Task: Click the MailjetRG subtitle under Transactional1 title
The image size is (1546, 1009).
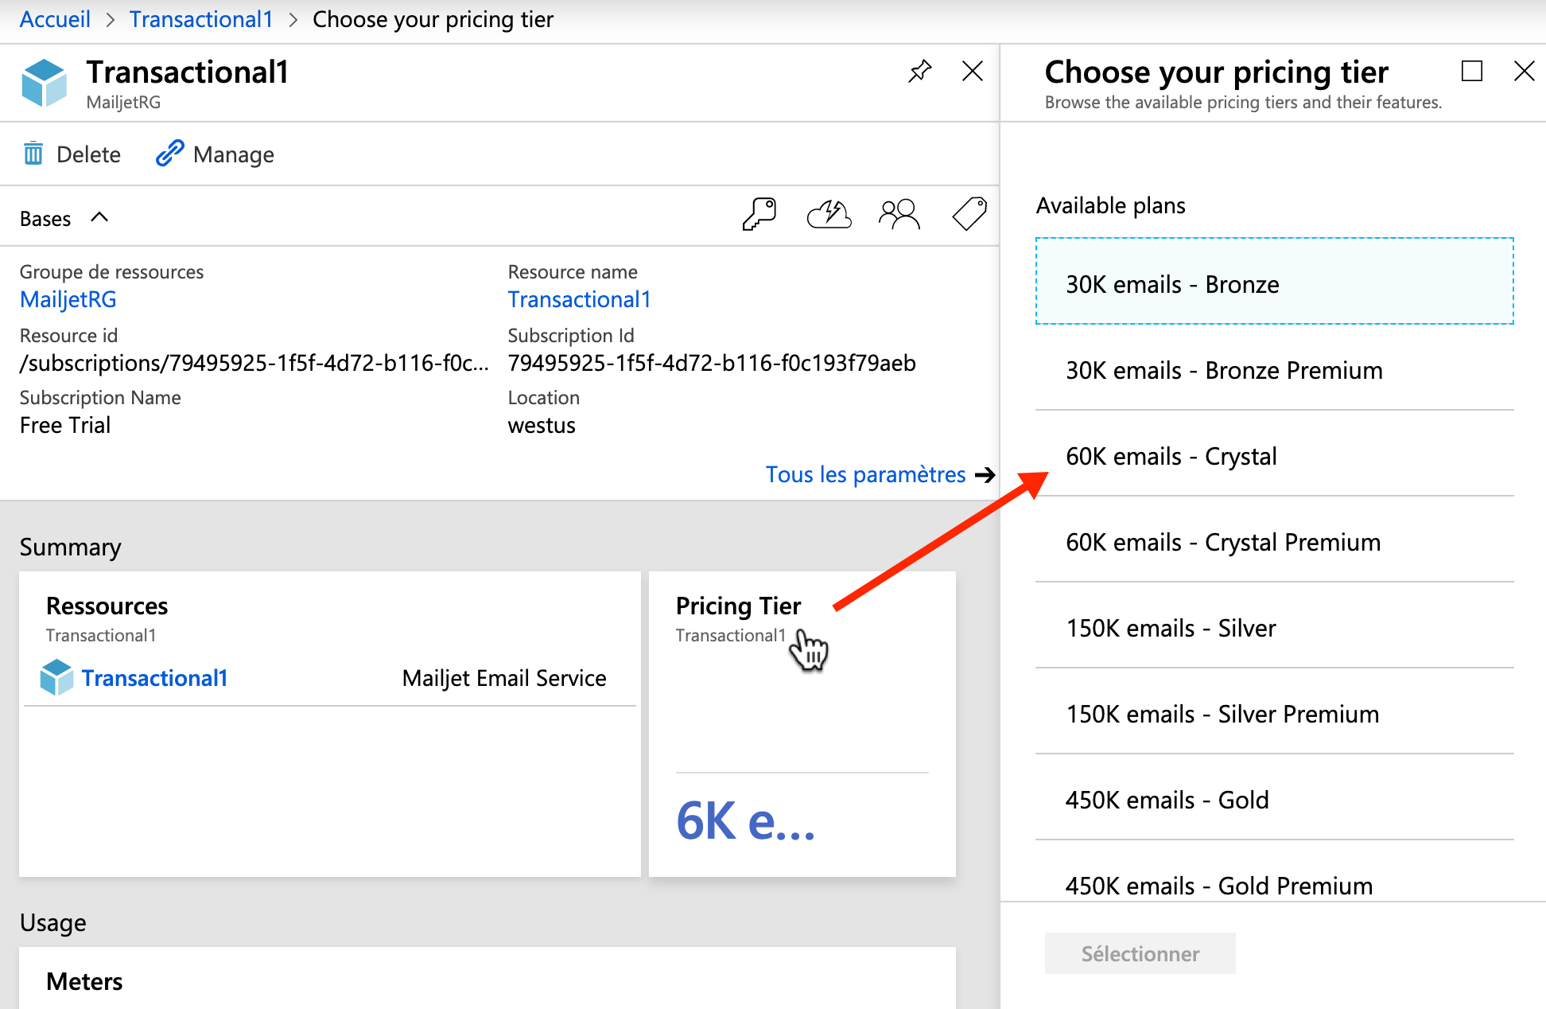Action: [124, 103]
